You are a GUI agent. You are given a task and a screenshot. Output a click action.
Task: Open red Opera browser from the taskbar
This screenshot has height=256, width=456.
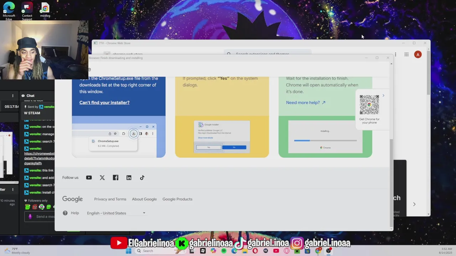pos(255,251)
